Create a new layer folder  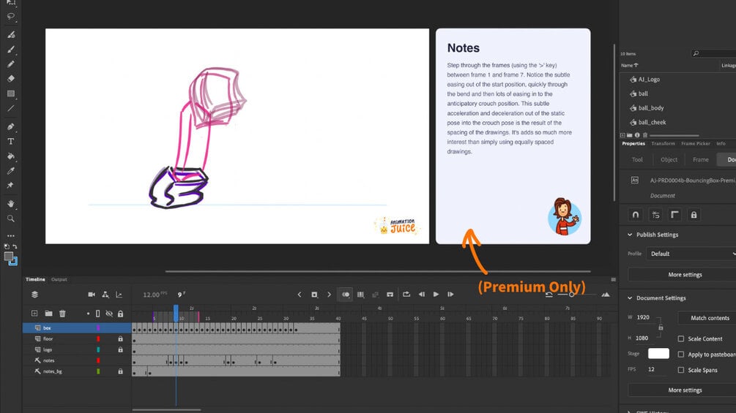coord(48,314)
